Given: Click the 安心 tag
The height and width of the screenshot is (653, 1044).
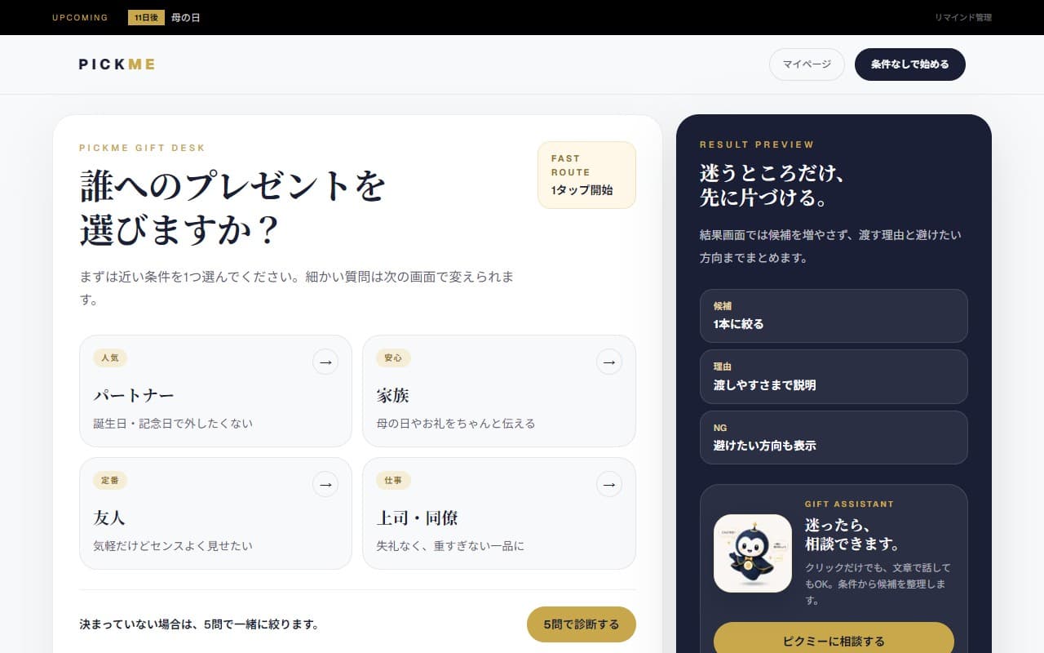Looking at the screenshot, I should [393, 358].
